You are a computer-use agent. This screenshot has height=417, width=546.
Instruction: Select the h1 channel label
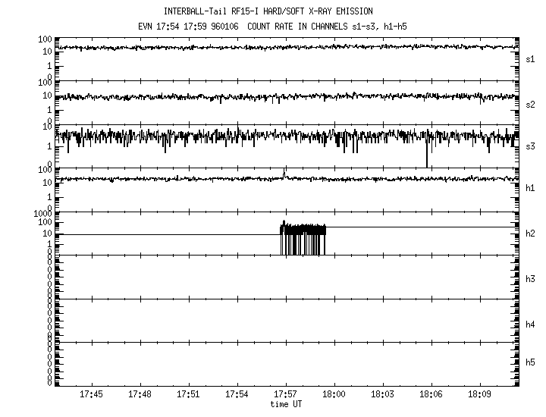click(531, 187)
